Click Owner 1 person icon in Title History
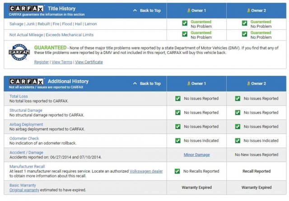Image resolution: width=289 pixels, height=201 pixels. pyautogui.click(x=189, y=9)
